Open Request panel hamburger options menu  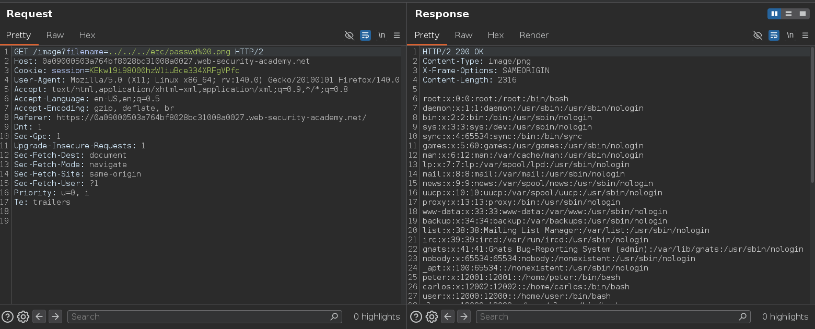[397, 35]
